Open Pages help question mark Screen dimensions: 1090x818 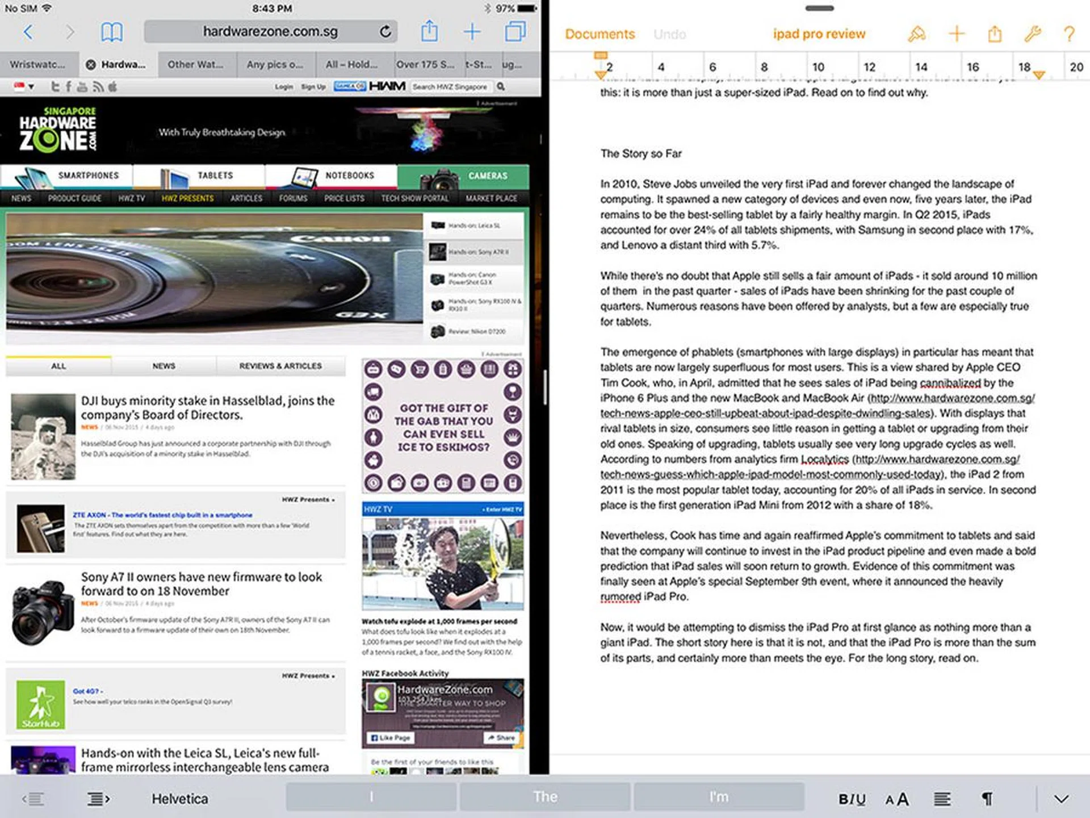point(1069,34)
